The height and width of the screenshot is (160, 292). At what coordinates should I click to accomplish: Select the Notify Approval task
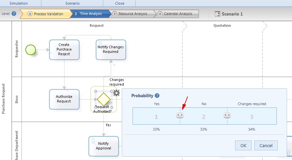[104, 146]
